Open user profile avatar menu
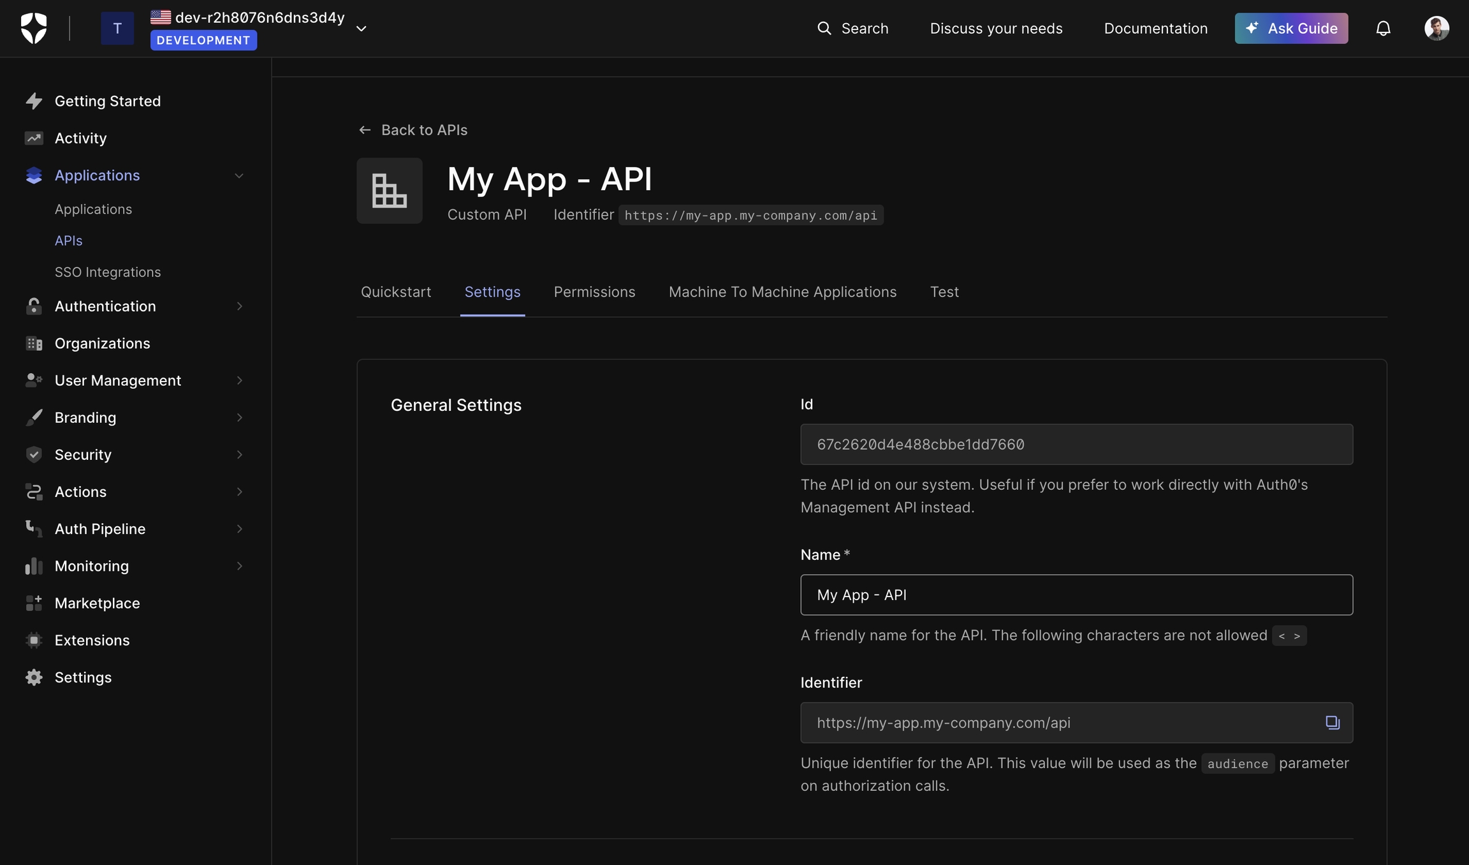This screenshot has width=1469, height=865. tap(1436, 28)
